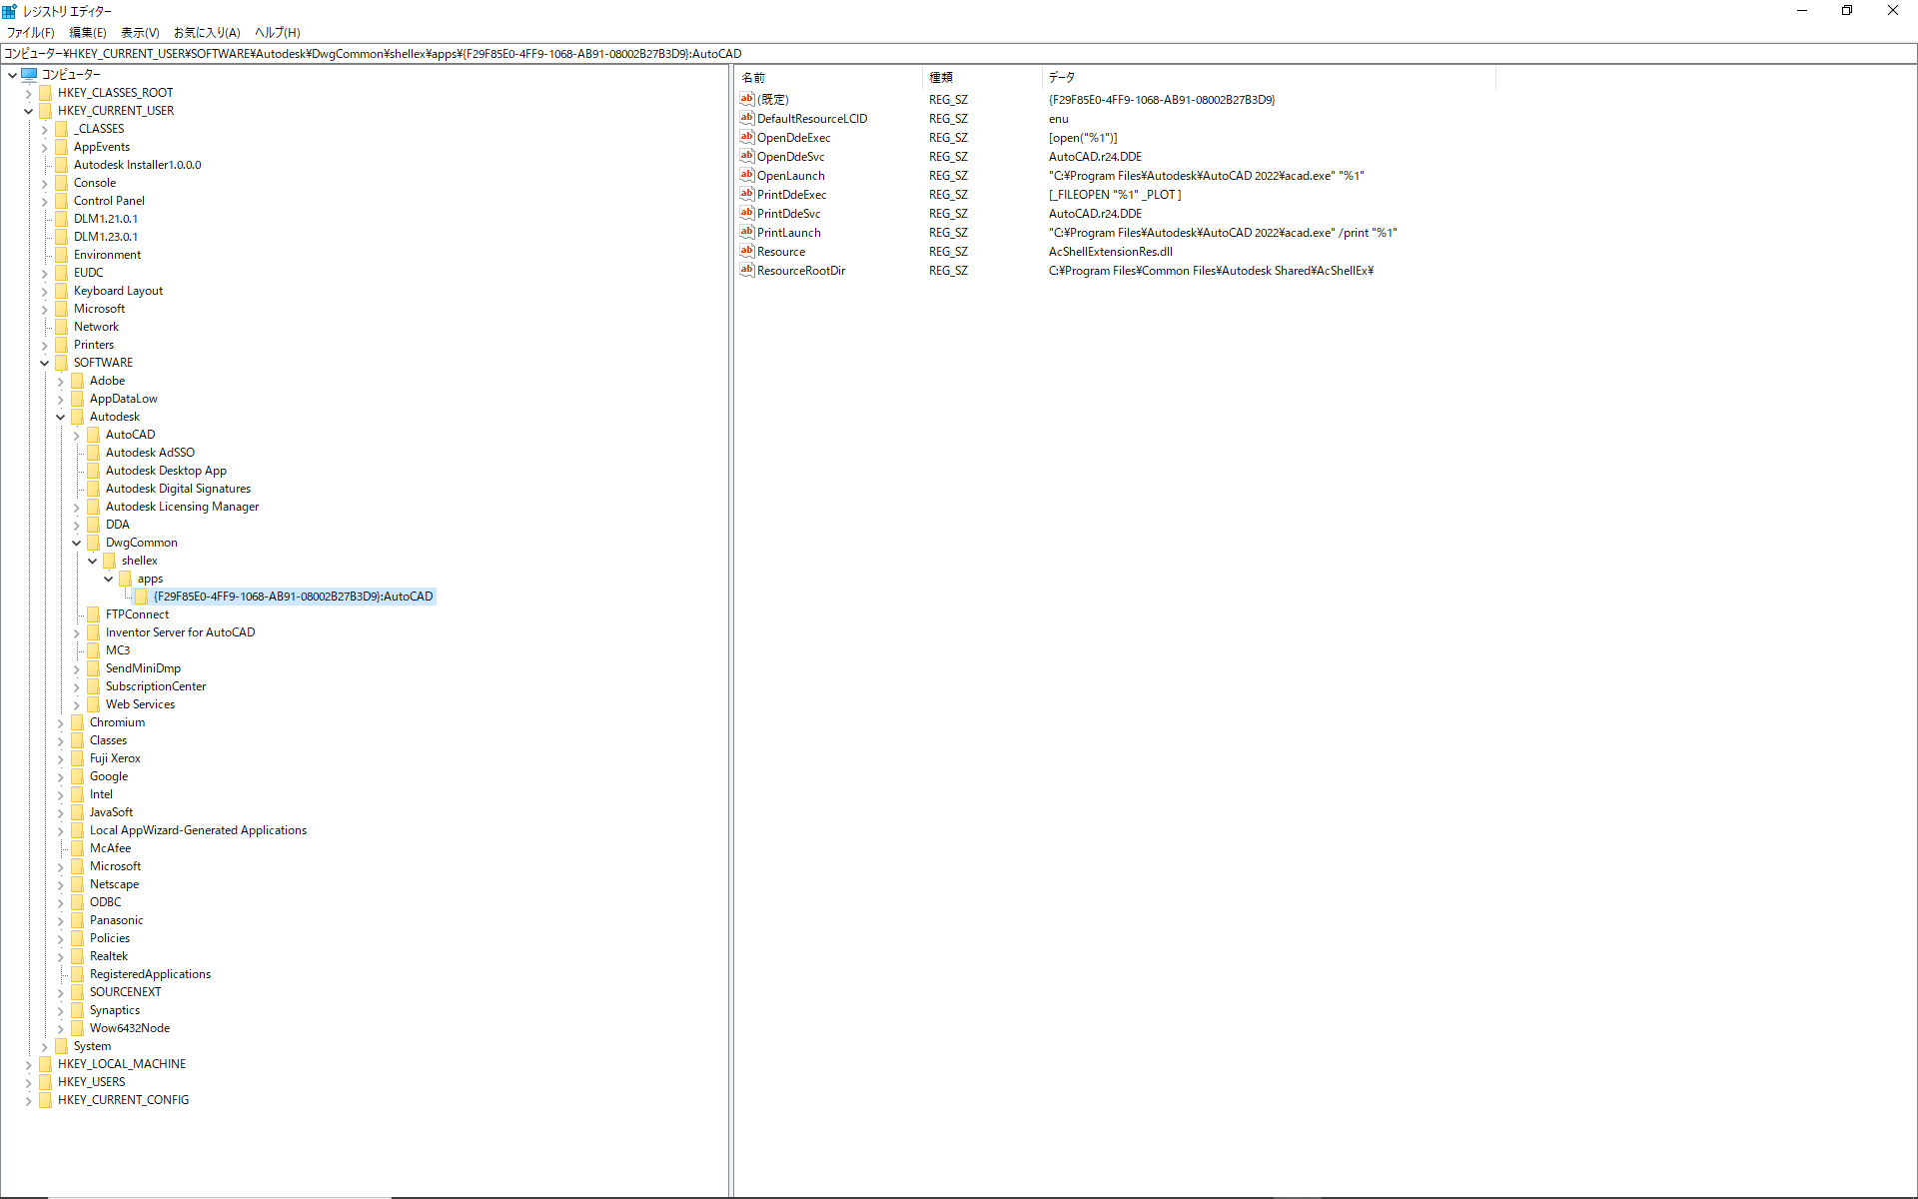Viewport: 1918px width, 1199px height.
Task: Select the DefaultResourceLCID value
Action: [811, 118]
